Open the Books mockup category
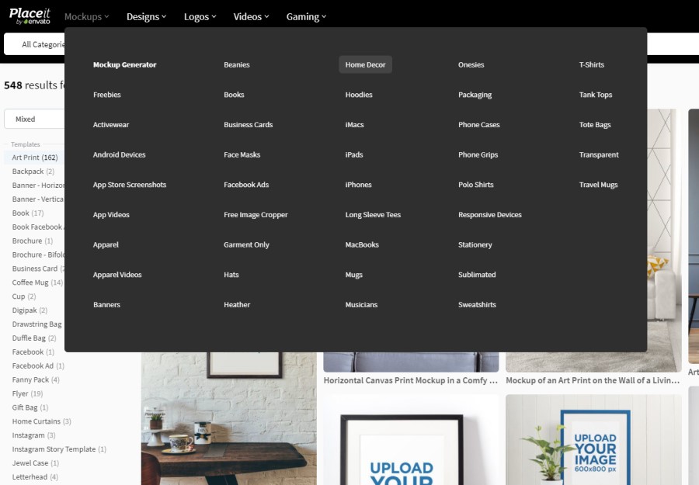The image size is (699, 485). click(x=234, y=95)
